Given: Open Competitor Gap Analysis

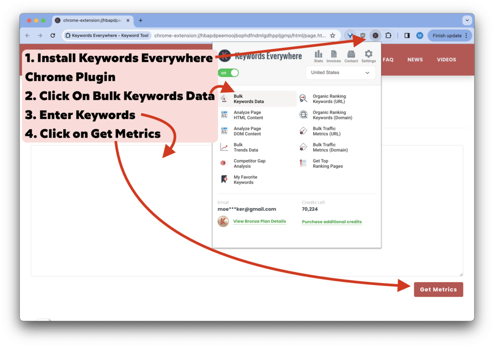Looking at the screenshot, I should [x=250, y=163].
